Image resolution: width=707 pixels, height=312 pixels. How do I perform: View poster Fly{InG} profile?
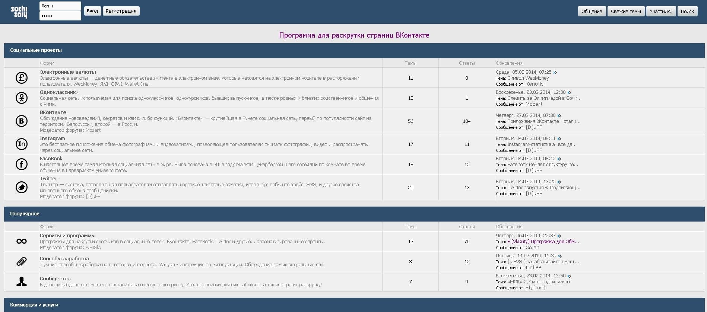[536, 288]
